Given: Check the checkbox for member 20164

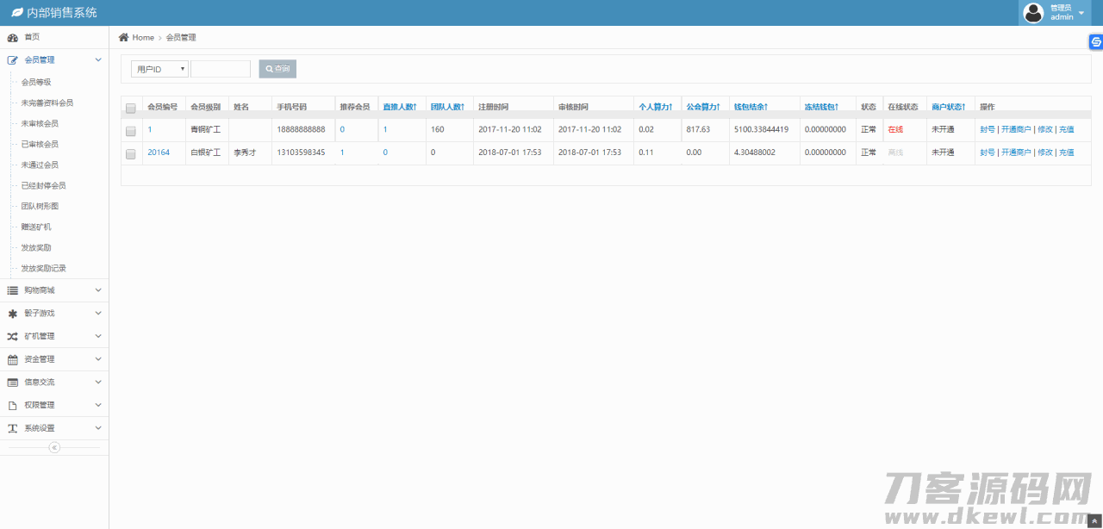Looking at the screenshot, I should pos(131,153).
